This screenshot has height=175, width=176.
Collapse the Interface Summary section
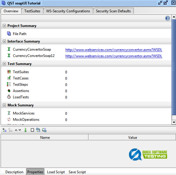(4, 41)
